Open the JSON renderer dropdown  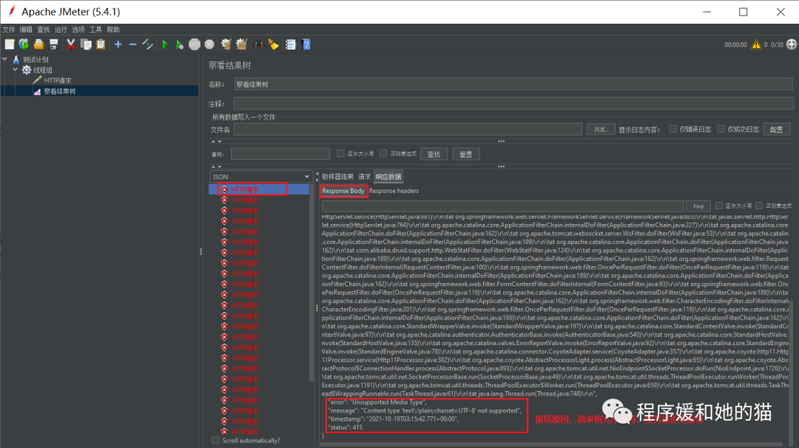click(260, 177)
